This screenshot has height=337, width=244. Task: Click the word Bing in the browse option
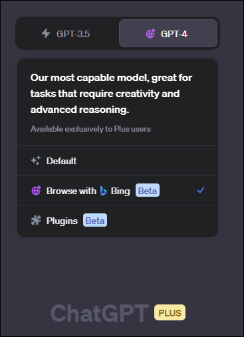(120, 191)
